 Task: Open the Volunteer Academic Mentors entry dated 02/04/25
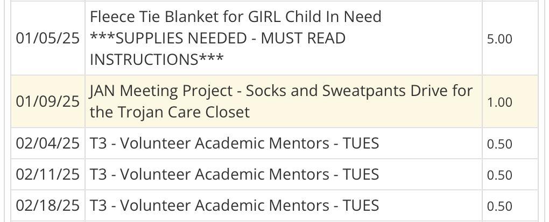[x=234, y=144]
